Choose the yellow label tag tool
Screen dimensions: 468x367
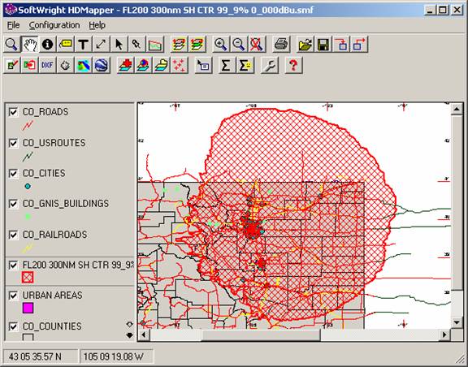(x=65, y=45)
